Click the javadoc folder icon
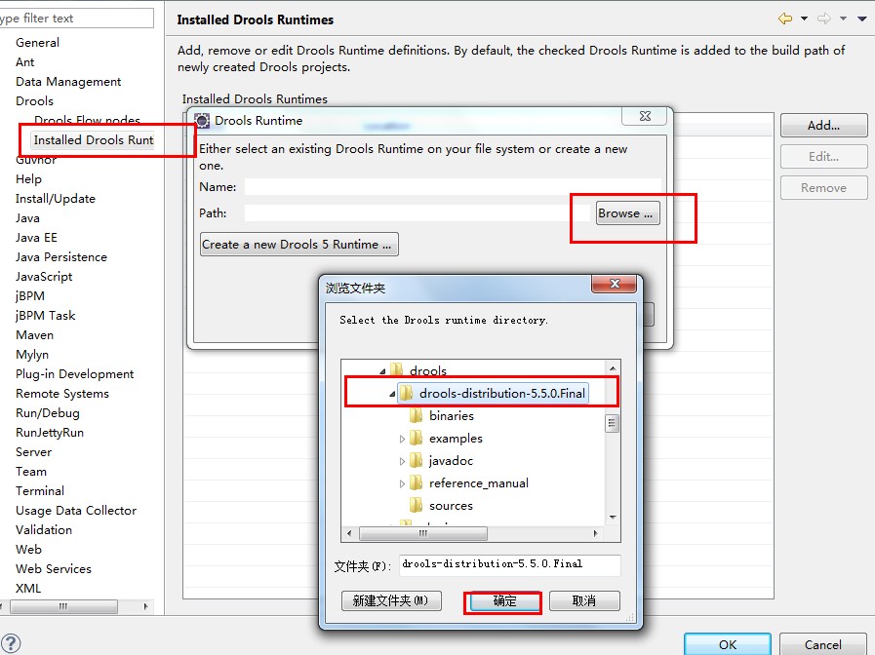This screenshot has width=875, height=655. coord(416,460)
